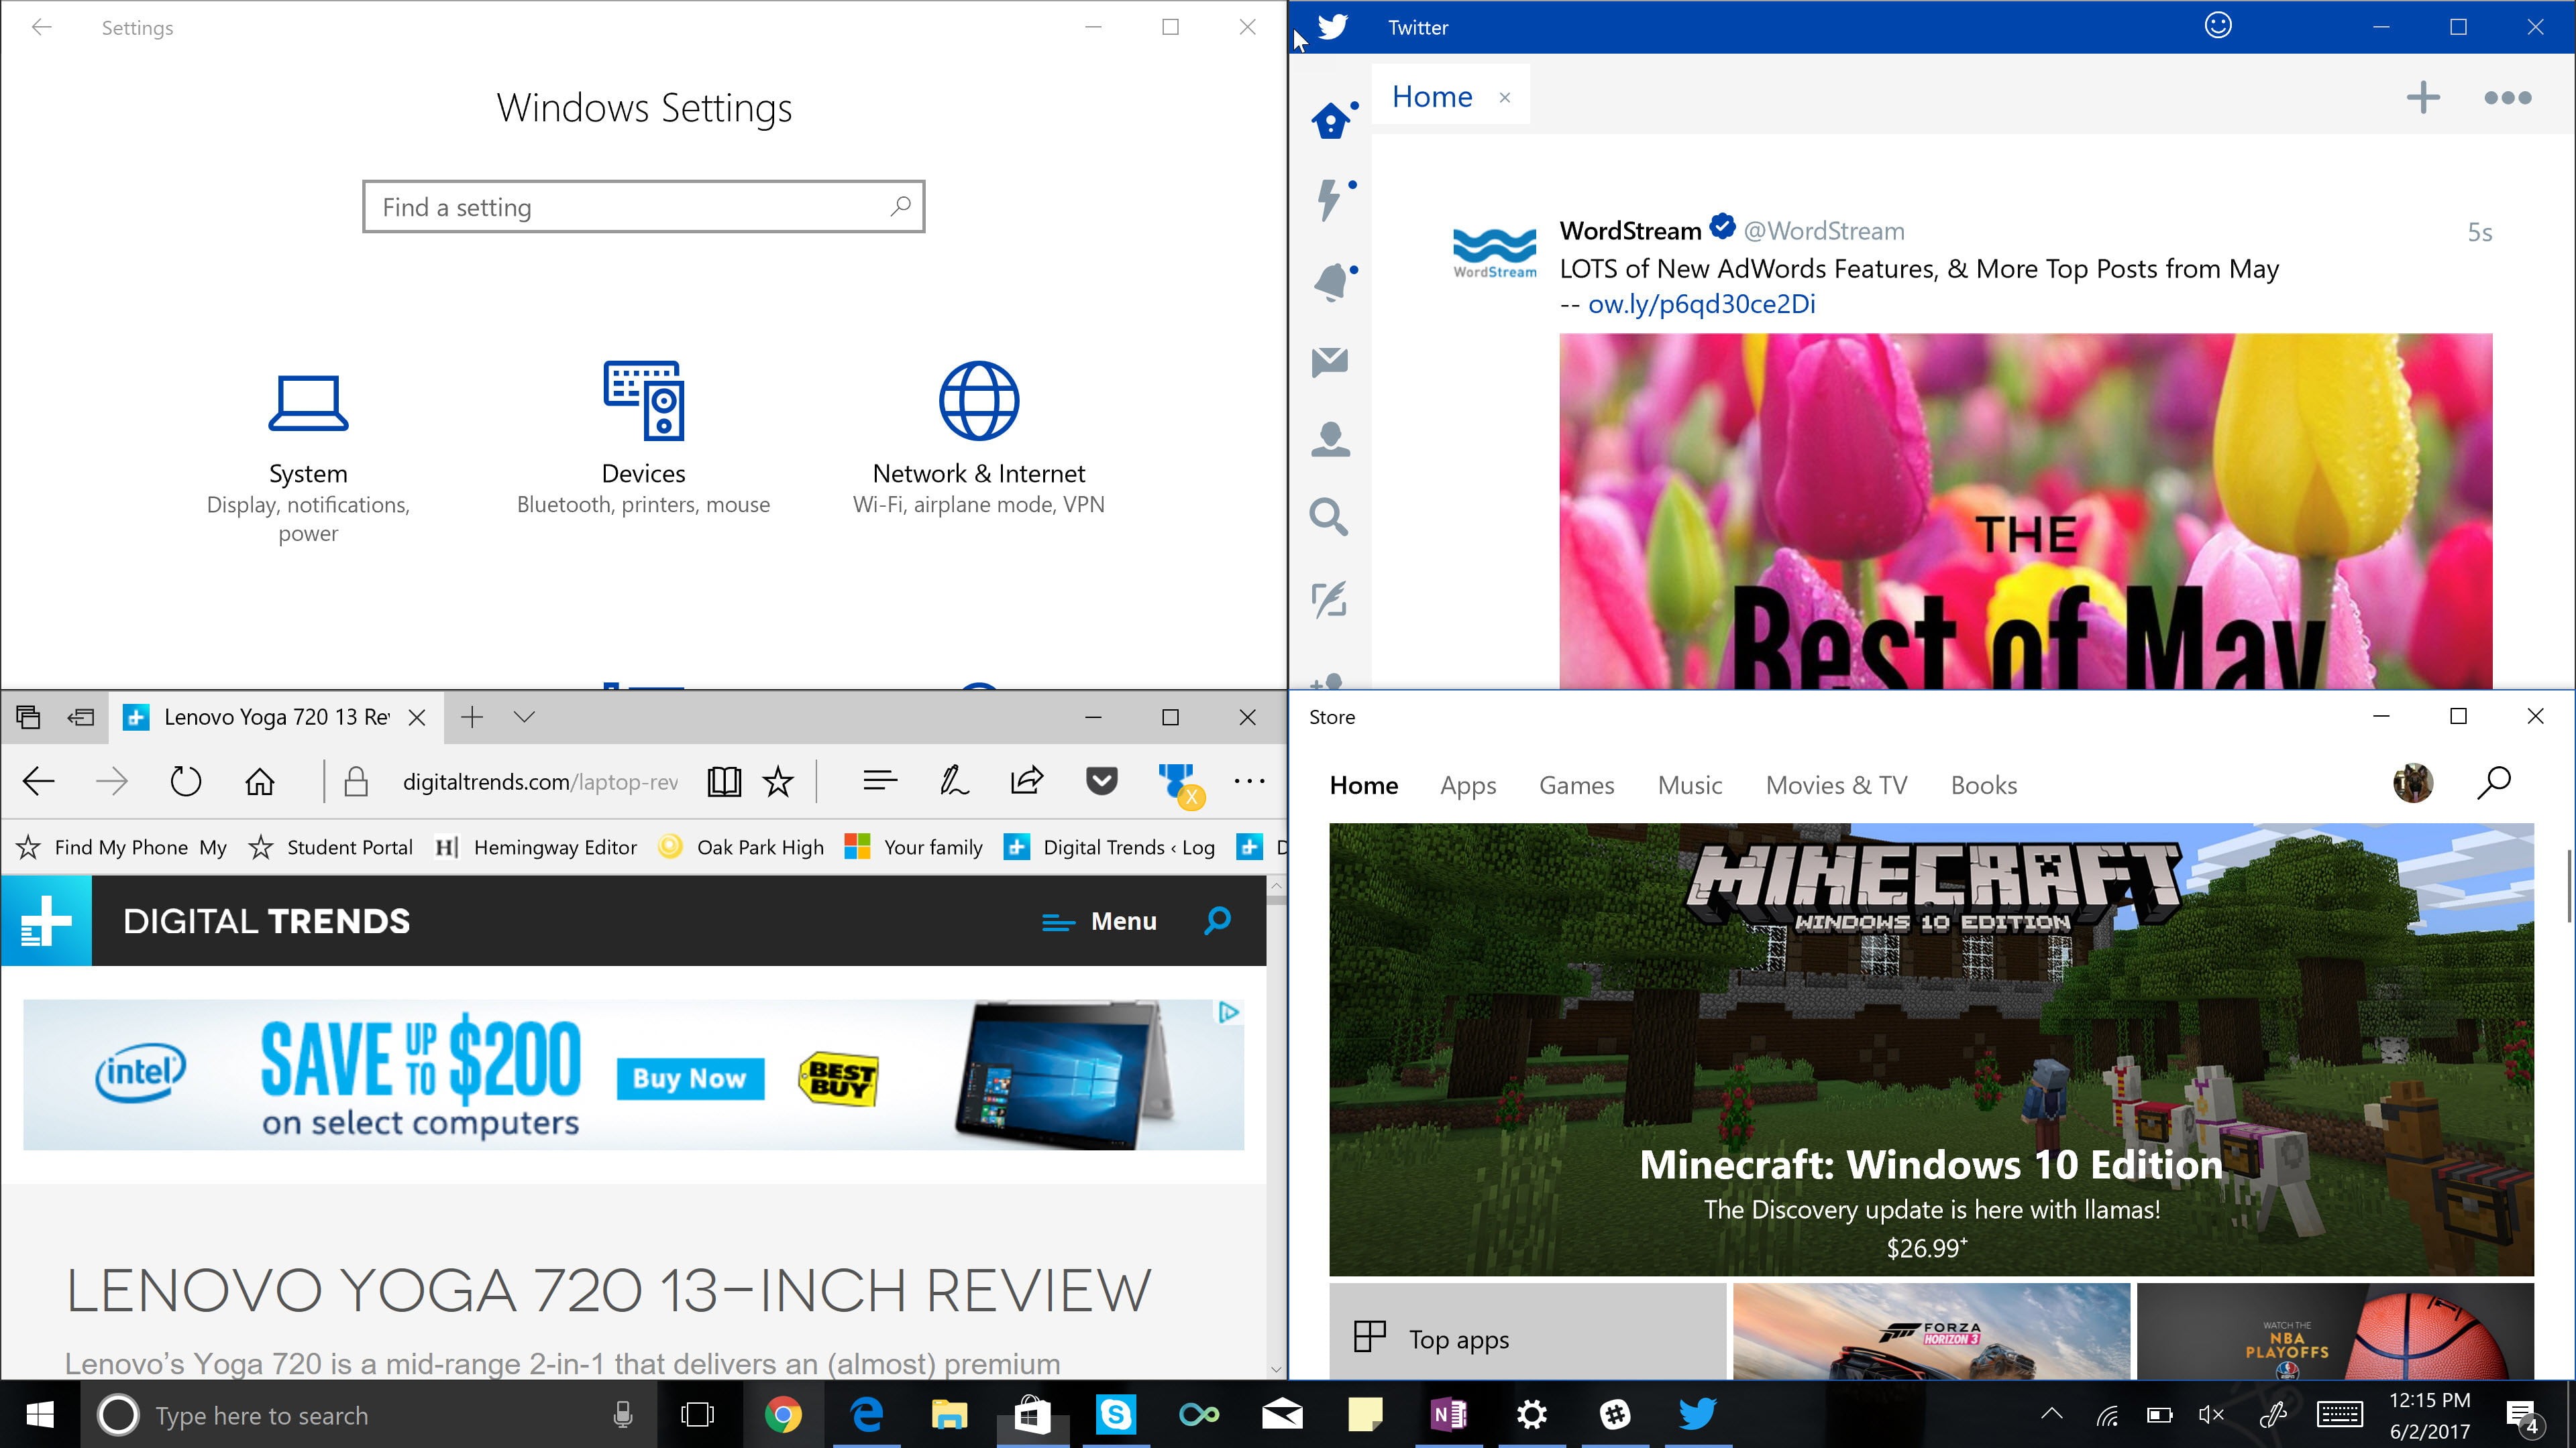
Task: Switch to Store Books tab
Action: [x=1984, y=786]
